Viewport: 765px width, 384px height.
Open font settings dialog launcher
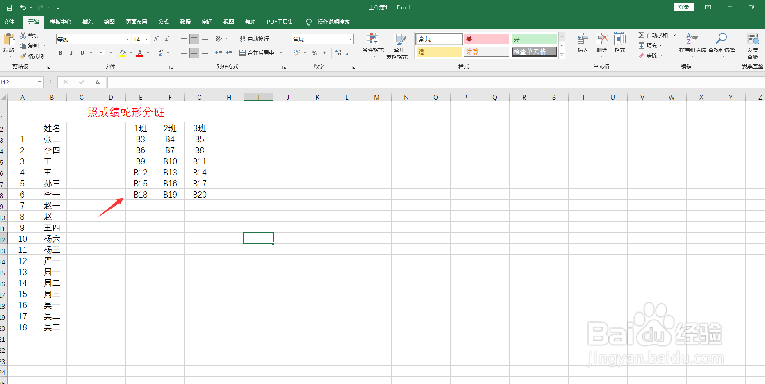(x=171, y=67)
